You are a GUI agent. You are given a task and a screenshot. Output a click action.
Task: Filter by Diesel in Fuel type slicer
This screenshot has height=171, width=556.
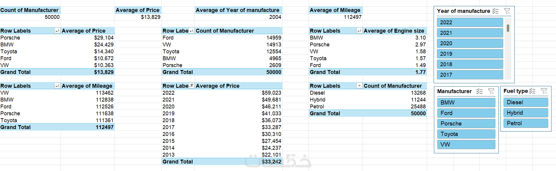click(526, 102)
